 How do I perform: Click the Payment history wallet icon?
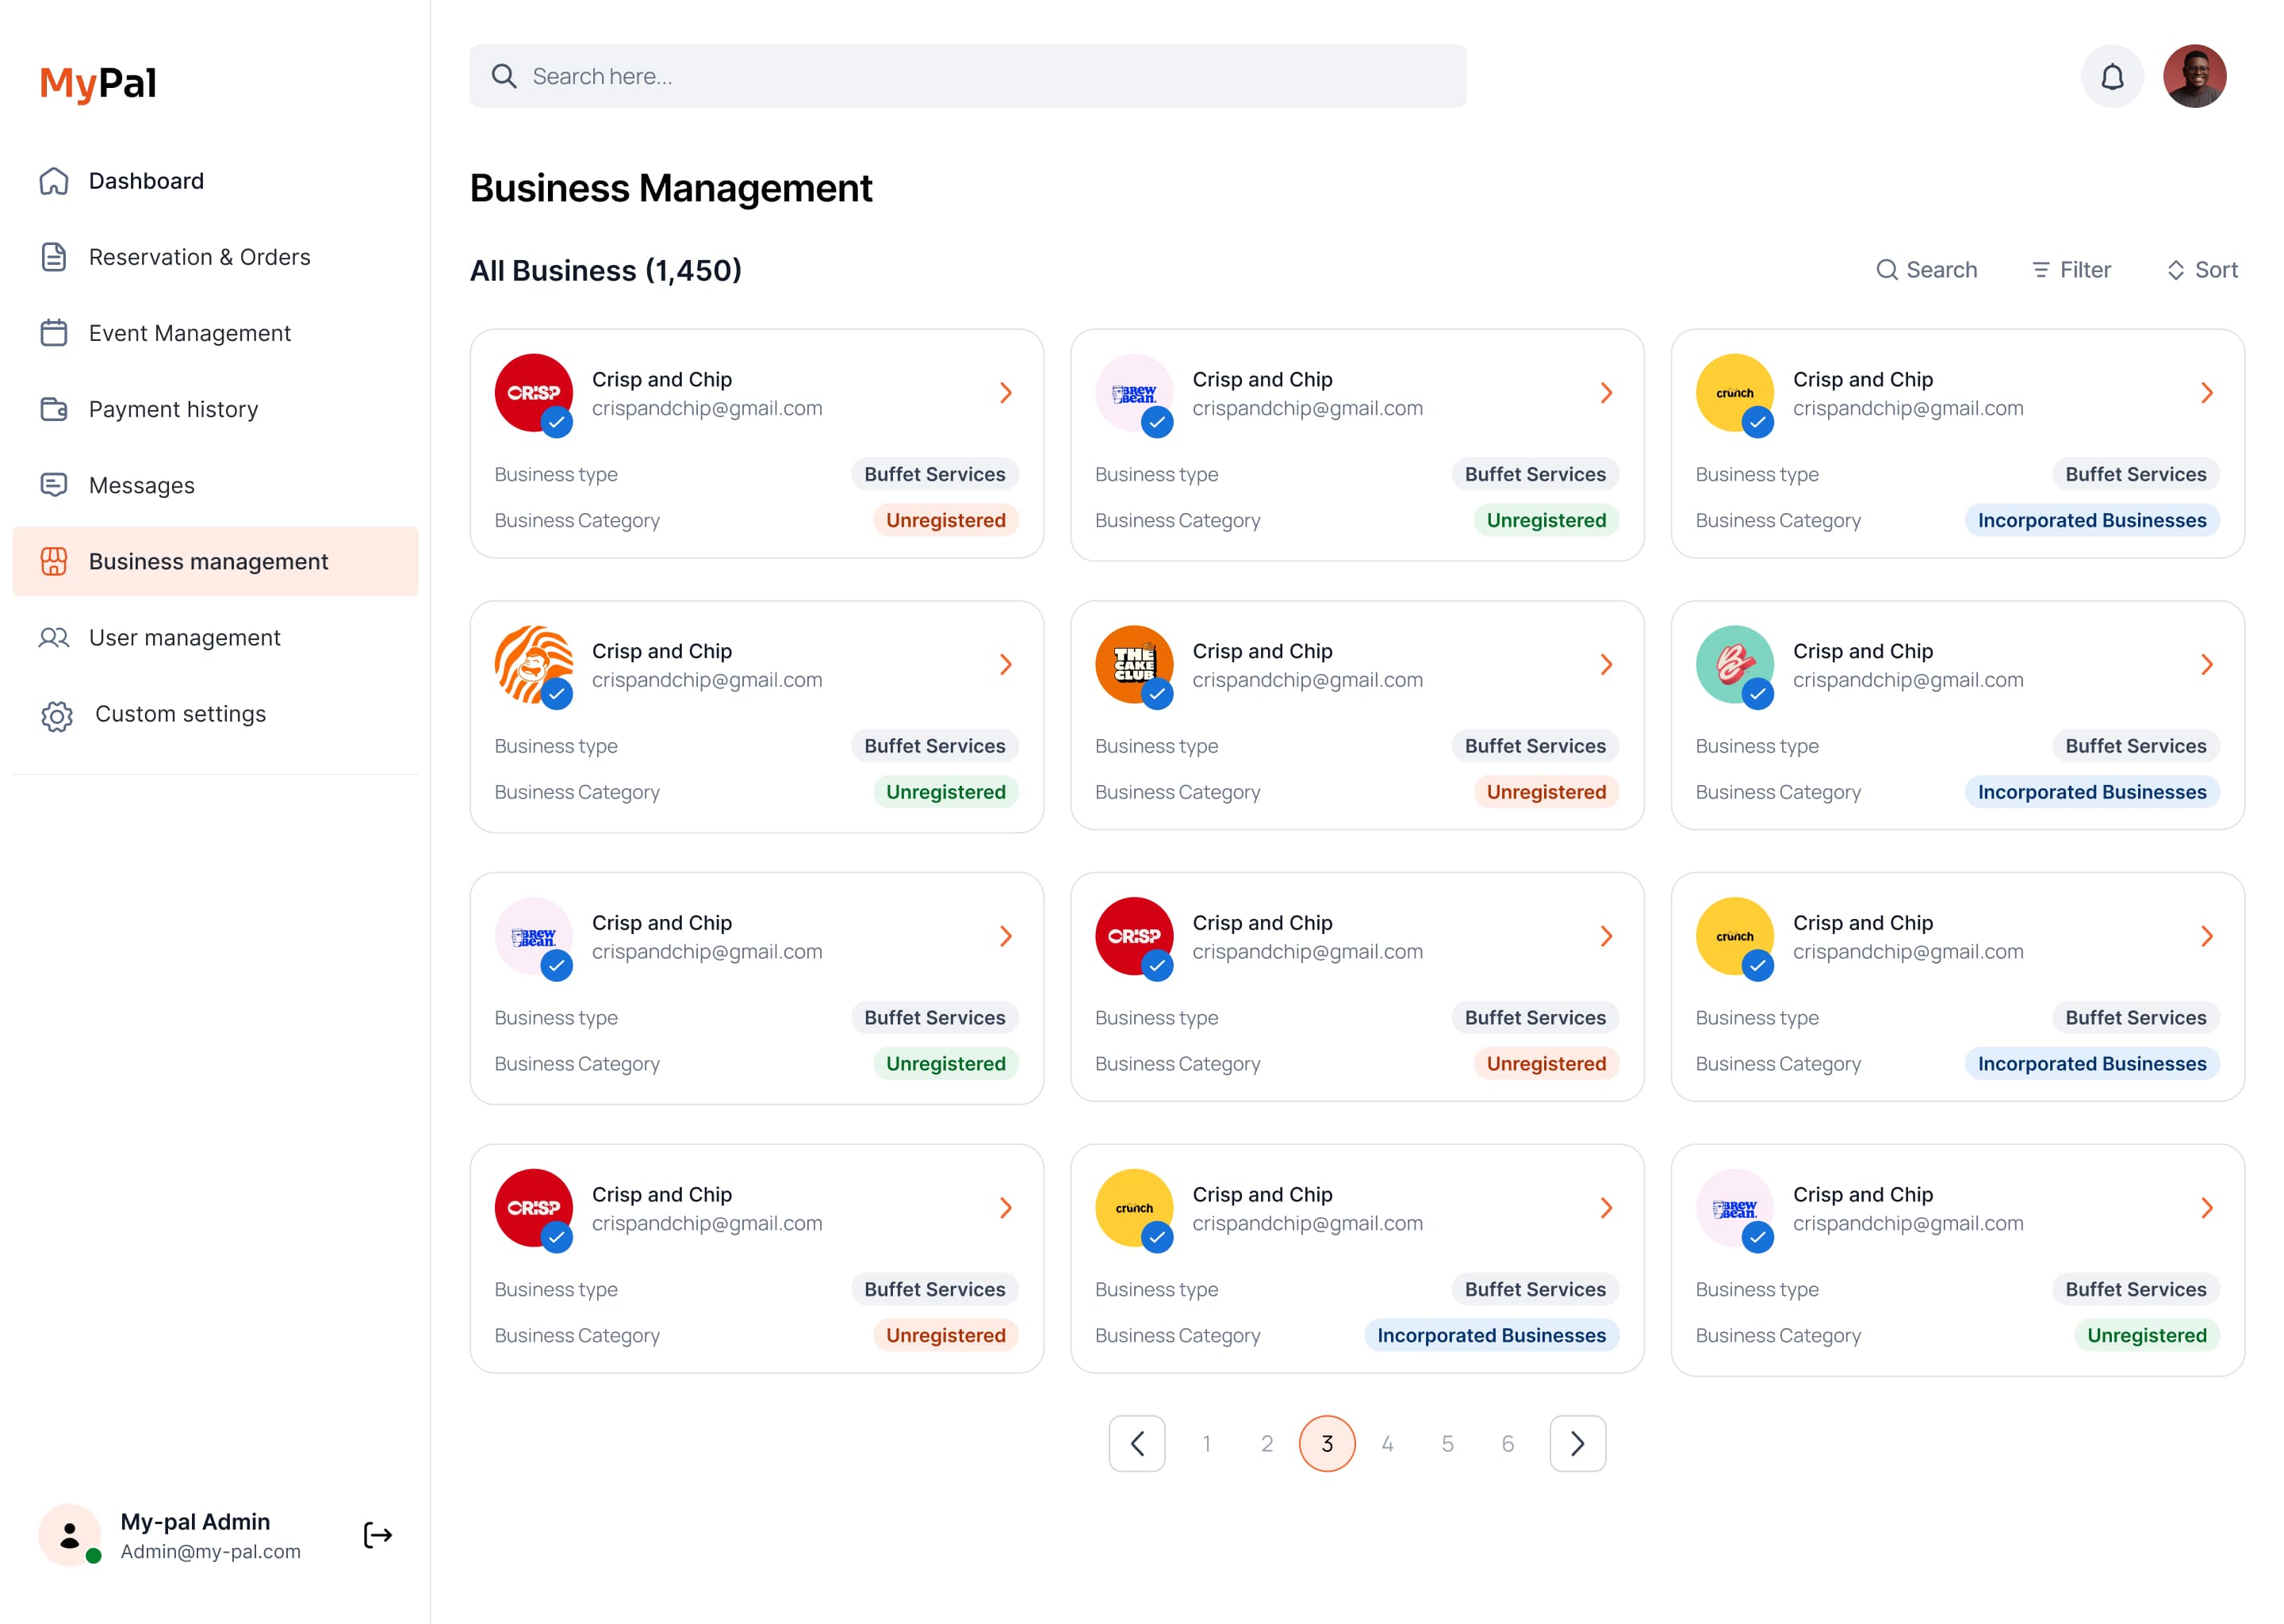pos(55,409)
